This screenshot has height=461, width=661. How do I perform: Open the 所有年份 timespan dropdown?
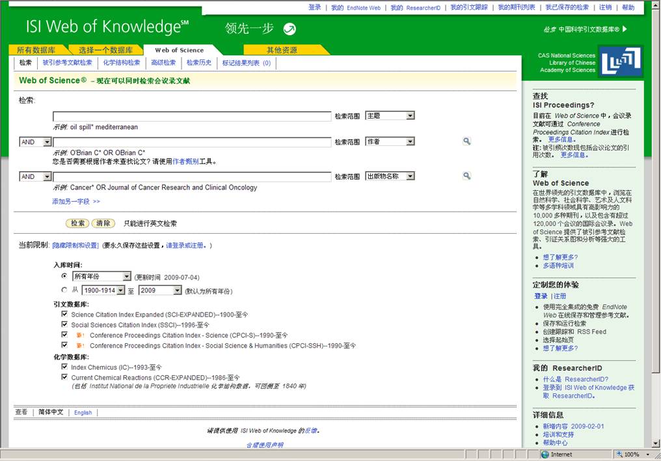(101, 277)
